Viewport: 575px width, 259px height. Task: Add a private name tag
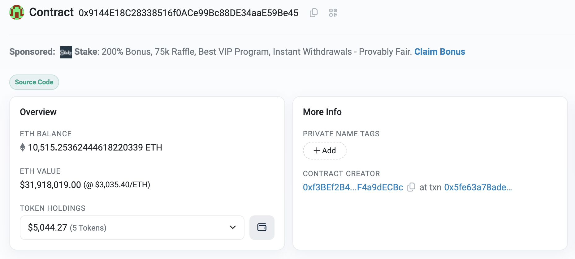click(x=325, y=151)
